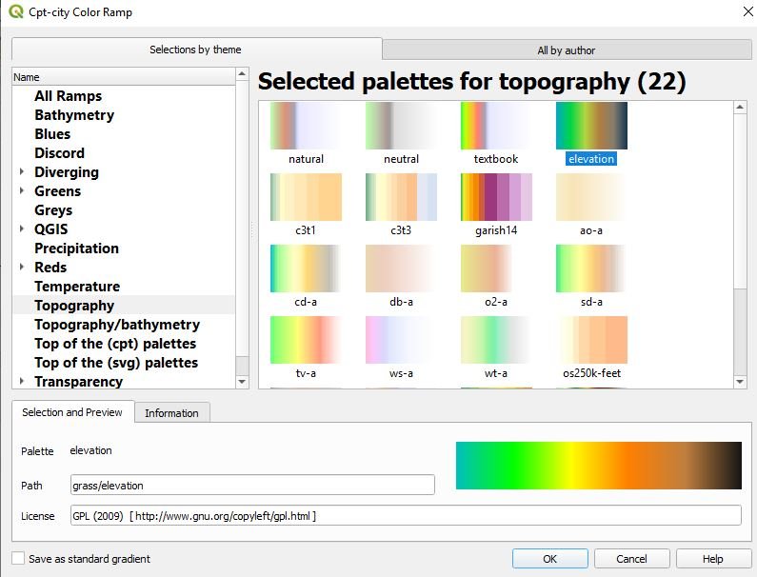This screenshot has height=577, width=757.
Task: Select Bathymetry in the theme list
Action: pos(74,115)
